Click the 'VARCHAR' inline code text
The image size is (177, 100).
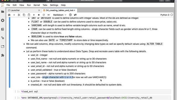pyautogui.click(x=37, y=25)
